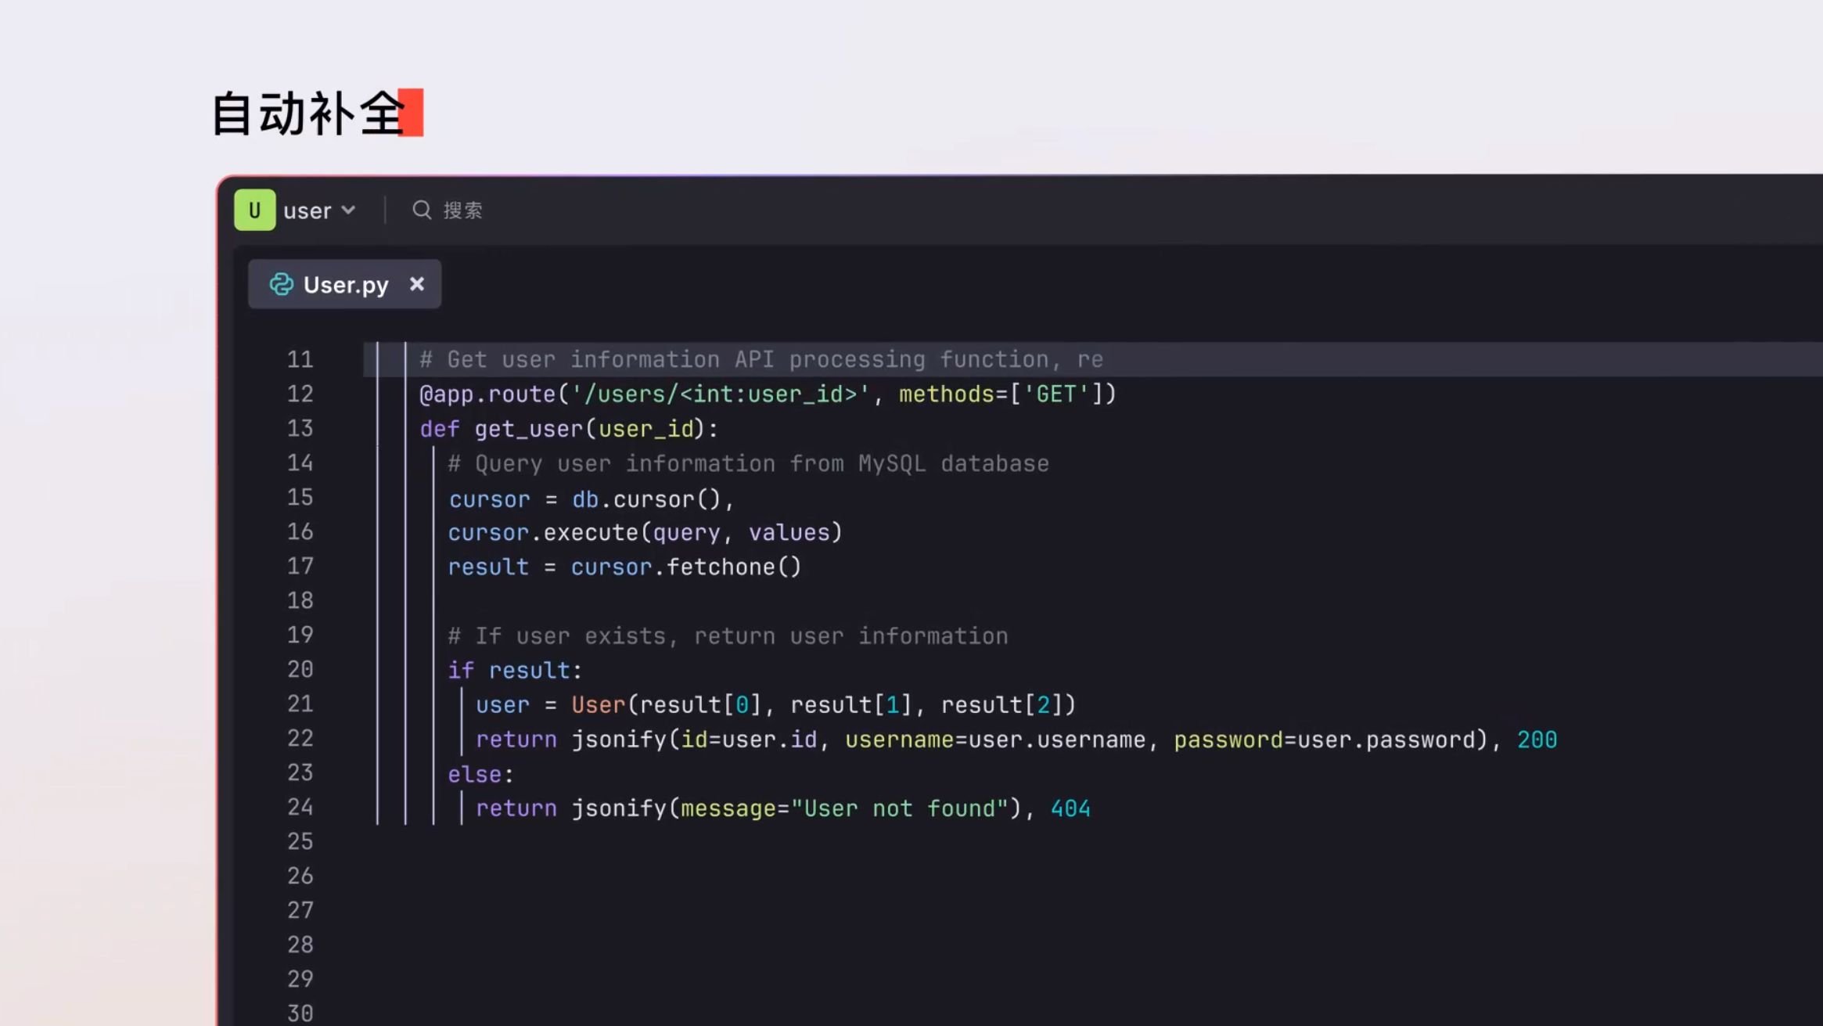Click the magnifying glass search icon
The width and height of the screenshot is (1823, 1026).
pos(422,210)
